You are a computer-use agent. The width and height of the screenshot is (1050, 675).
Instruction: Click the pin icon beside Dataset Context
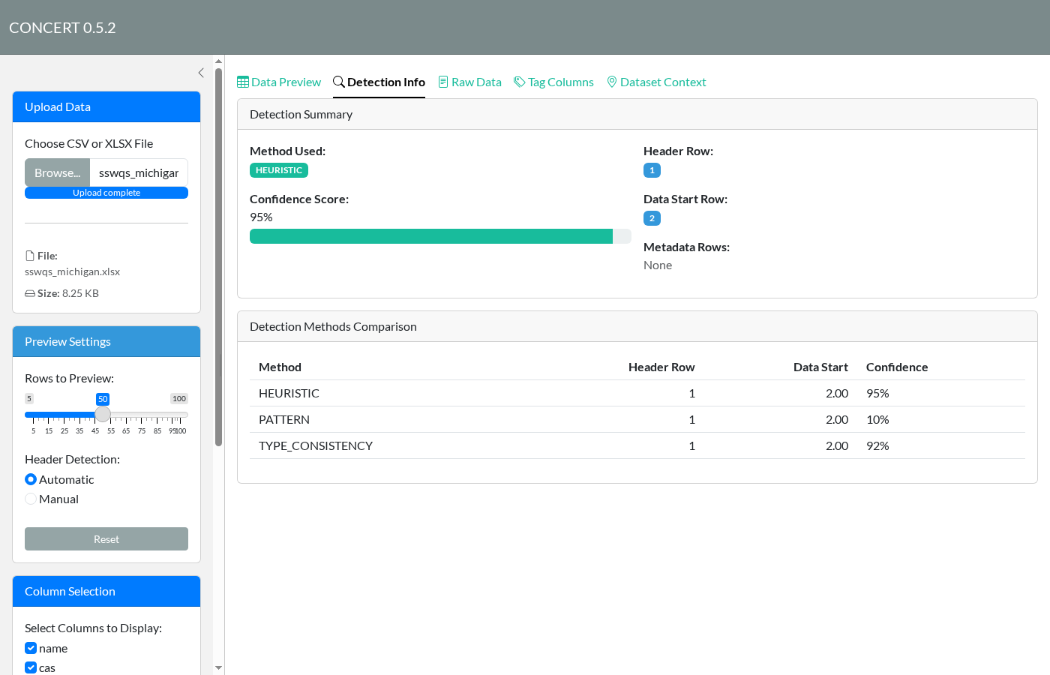[612, 82]
